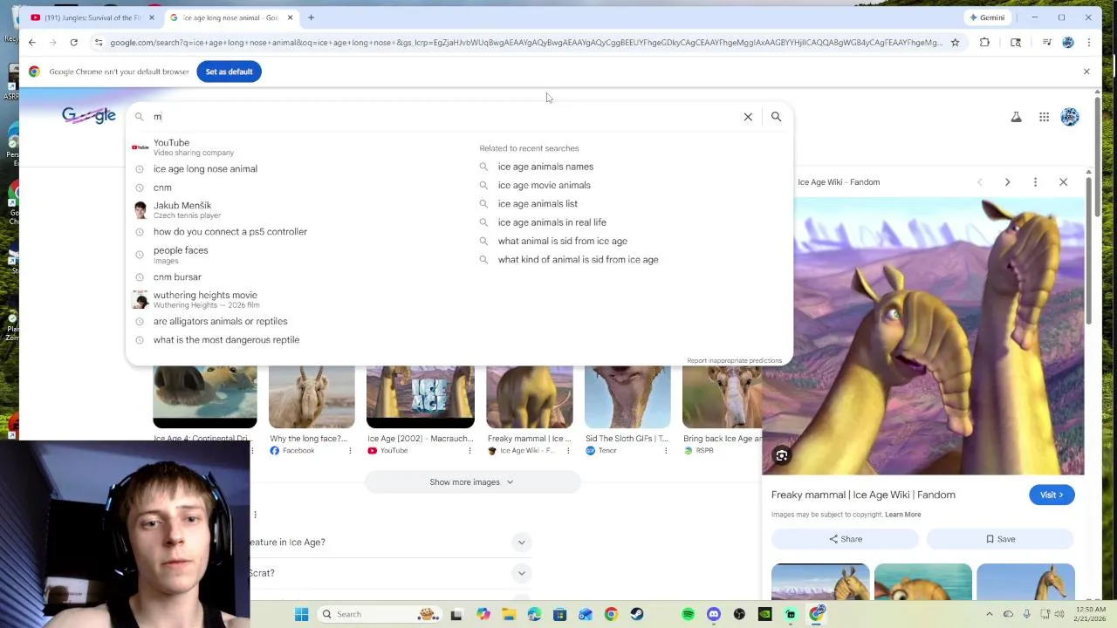Open Steam from the taskbar
Screen dimensions: 1117x628
point(636,614)
